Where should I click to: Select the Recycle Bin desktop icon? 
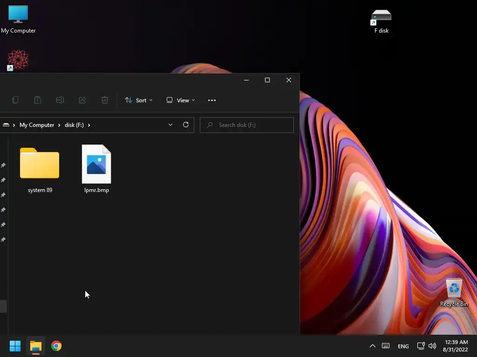454,293
